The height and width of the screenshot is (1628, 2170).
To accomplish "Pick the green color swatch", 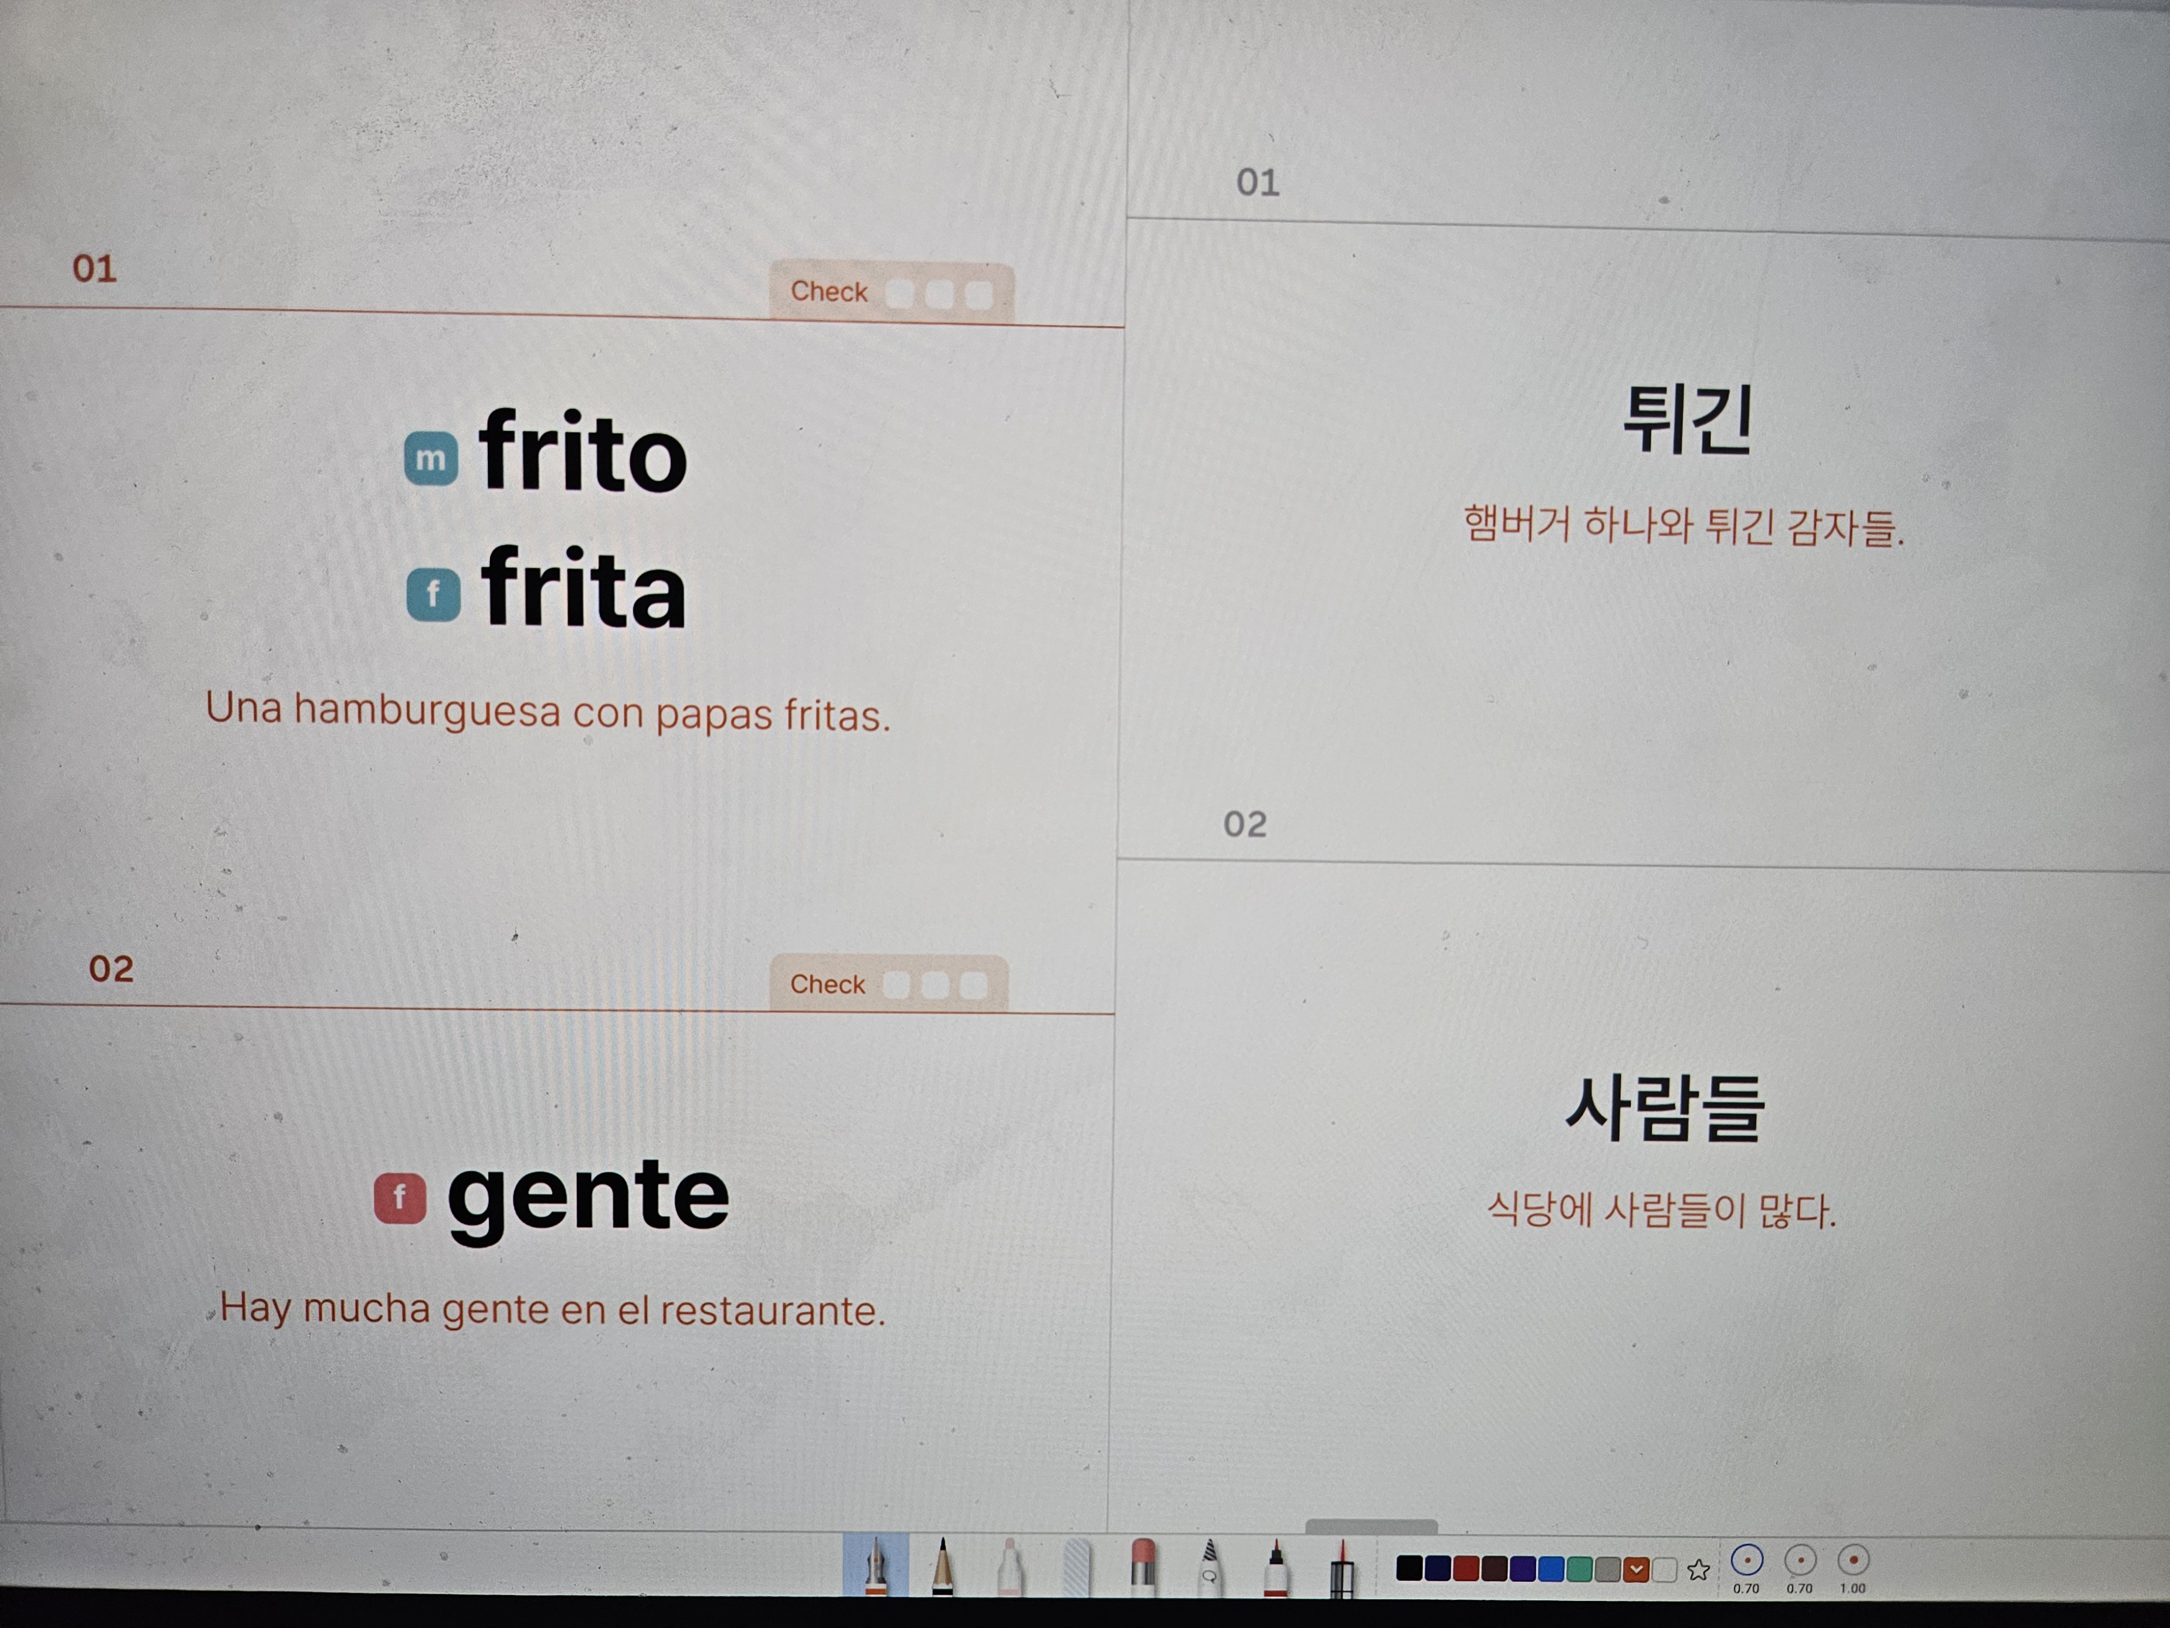I will pos(1579,1569).
